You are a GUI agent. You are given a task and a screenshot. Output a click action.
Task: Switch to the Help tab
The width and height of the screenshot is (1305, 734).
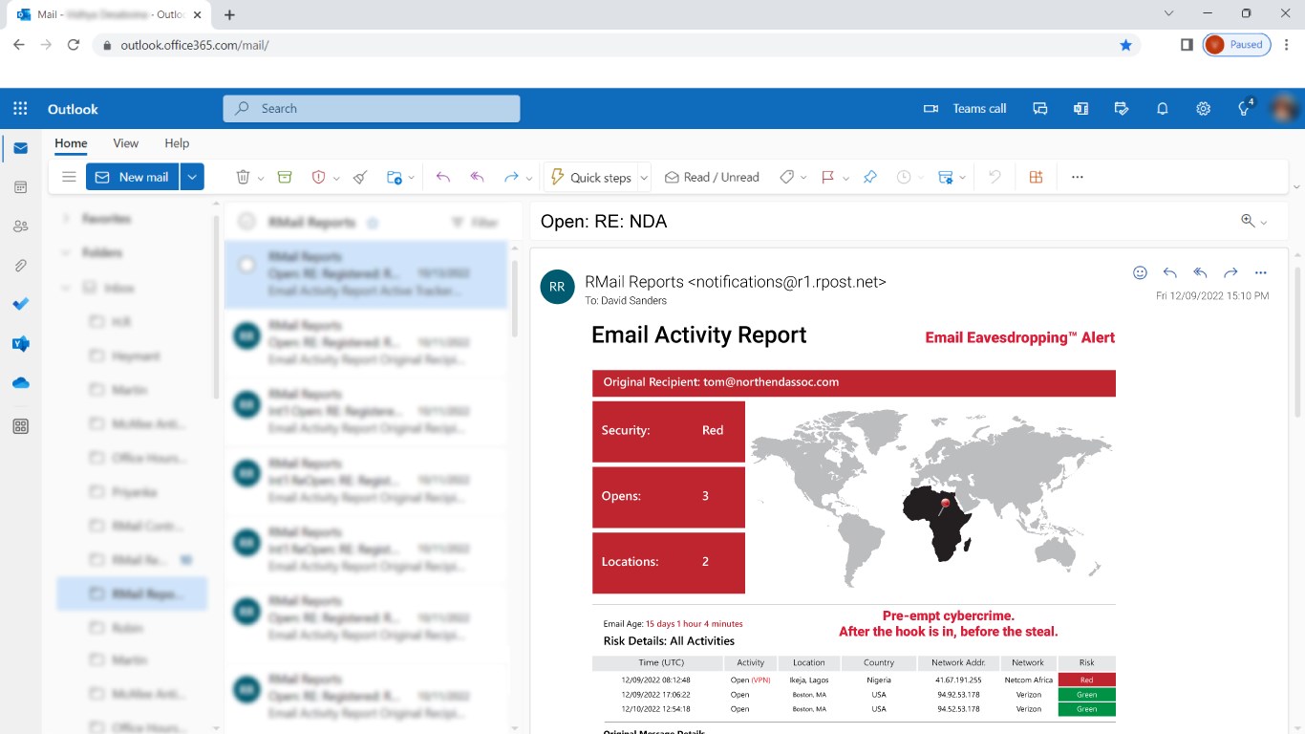coord(177,143)
